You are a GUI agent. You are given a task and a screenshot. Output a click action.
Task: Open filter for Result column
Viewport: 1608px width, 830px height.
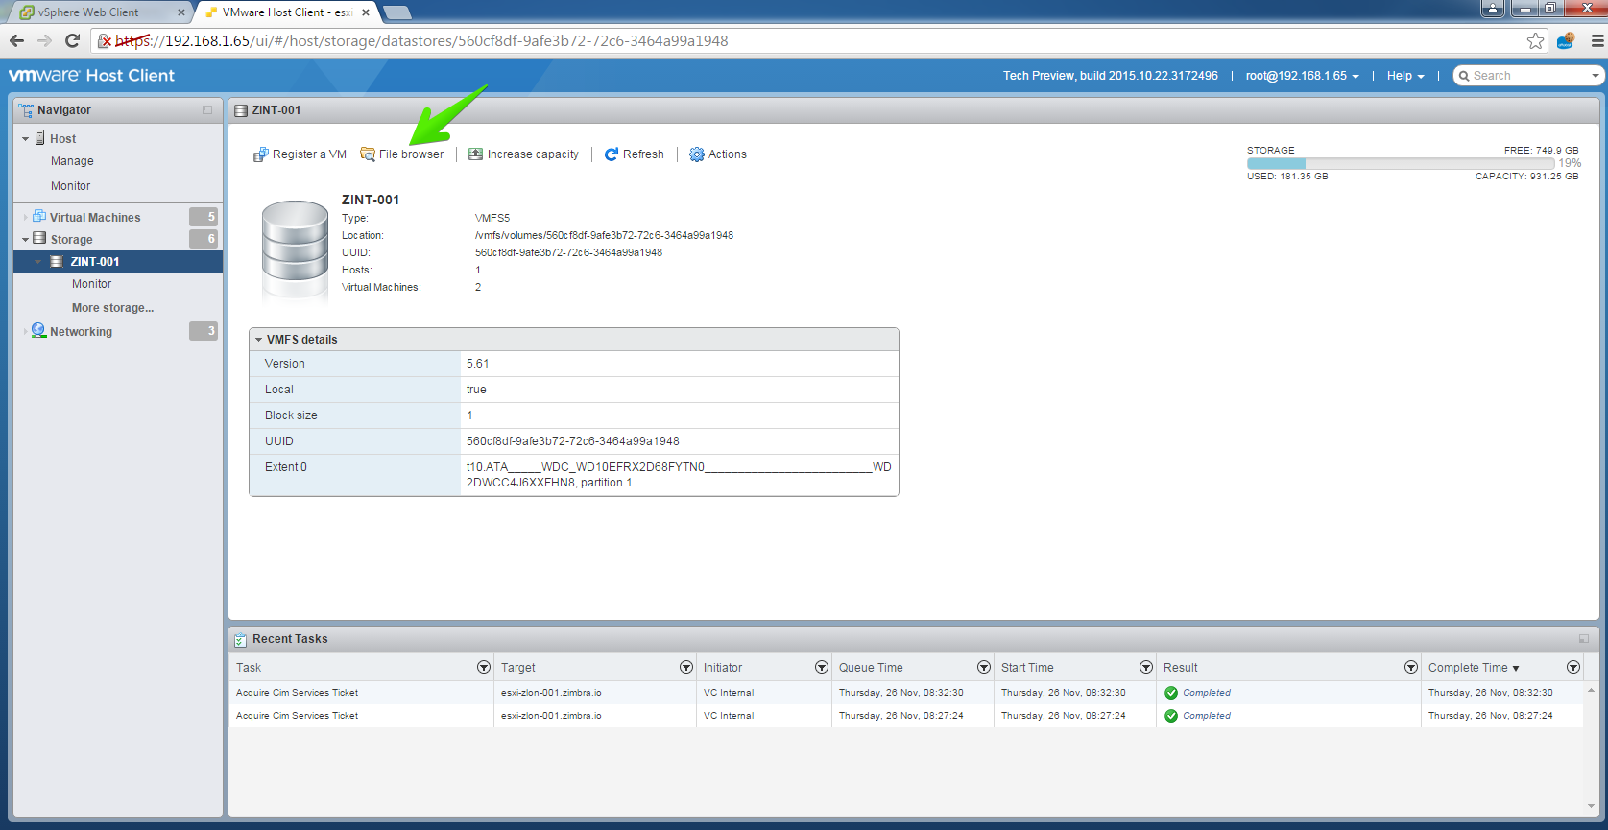pyautogui.click(x=1411, y=667)
